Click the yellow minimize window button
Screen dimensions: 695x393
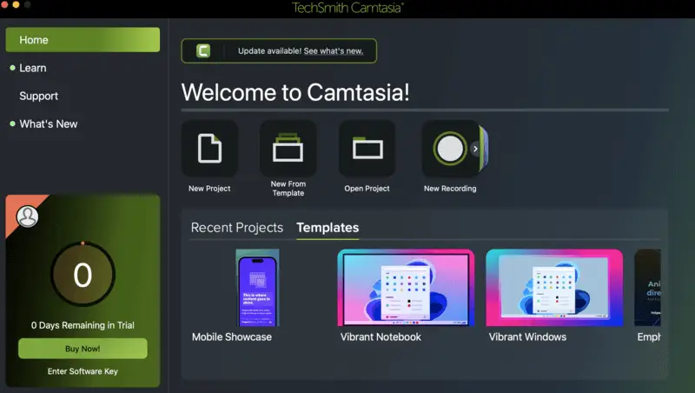tap(16, 4)
